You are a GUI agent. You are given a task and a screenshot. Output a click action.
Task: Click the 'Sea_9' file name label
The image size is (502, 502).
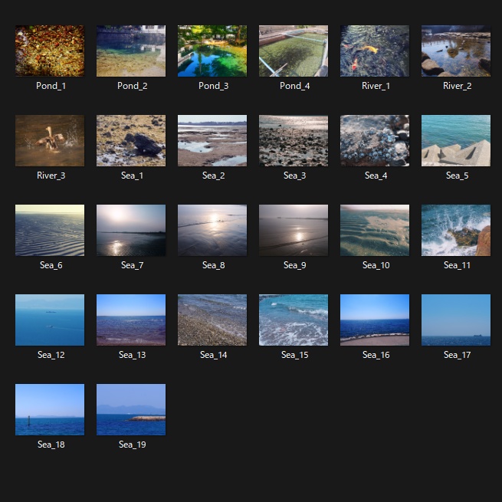(294, 265)
